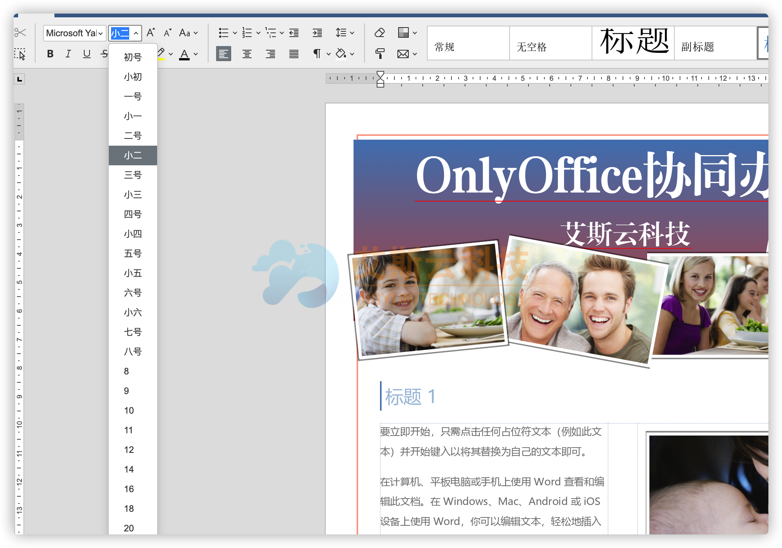Choose size 14 in the font size list
The height and width of the screenshot is (548, 782).
(x=129, y=469)
